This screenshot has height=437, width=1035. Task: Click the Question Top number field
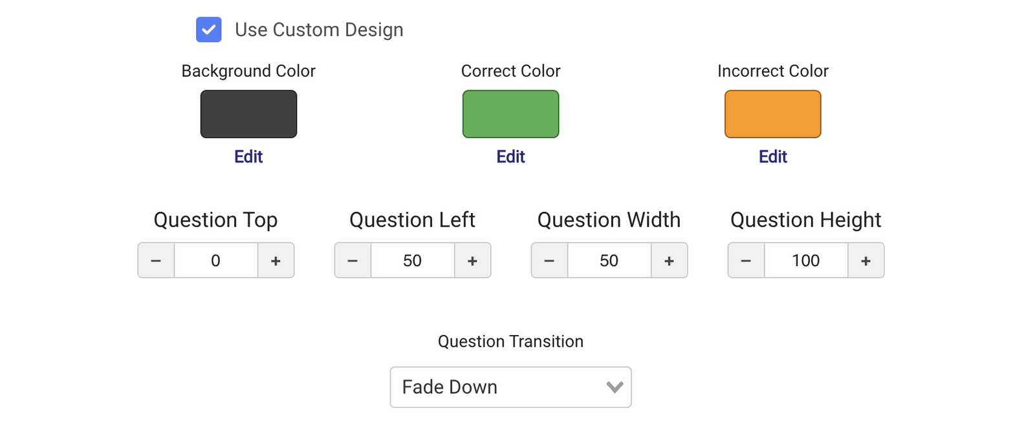(215, 261)
